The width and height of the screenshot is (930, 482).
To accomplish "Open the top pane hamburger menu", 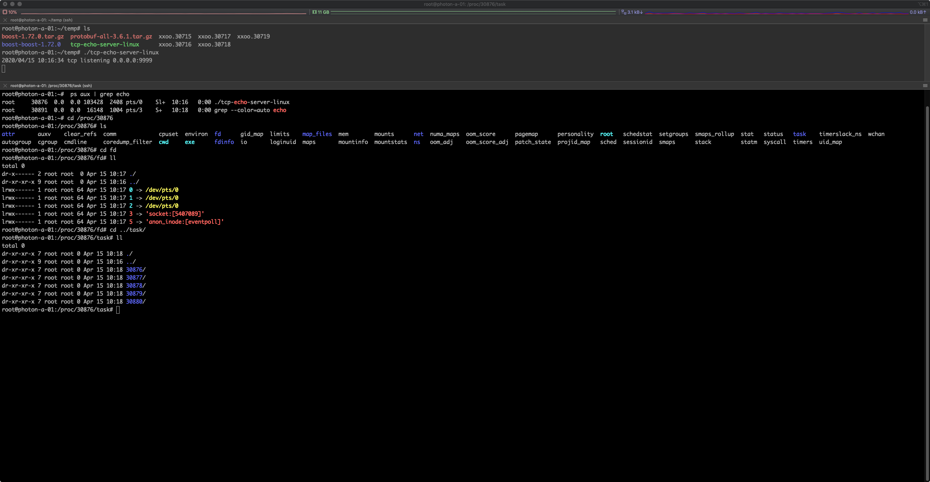I will point(925,20).
